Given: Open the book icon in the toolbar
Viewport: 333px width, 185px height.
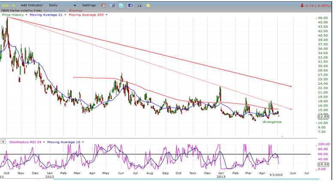Looking at the screenshot, I should 112,6.
